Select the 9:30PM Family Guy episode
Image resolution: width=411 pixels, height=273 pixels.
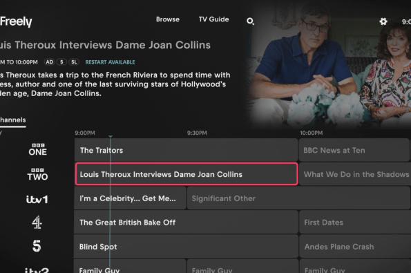[242, 266]
